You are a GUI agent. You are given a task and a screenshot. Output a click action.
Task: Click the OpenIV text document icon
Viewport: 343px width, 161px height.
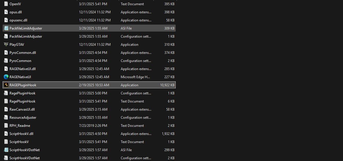[6, 4]
